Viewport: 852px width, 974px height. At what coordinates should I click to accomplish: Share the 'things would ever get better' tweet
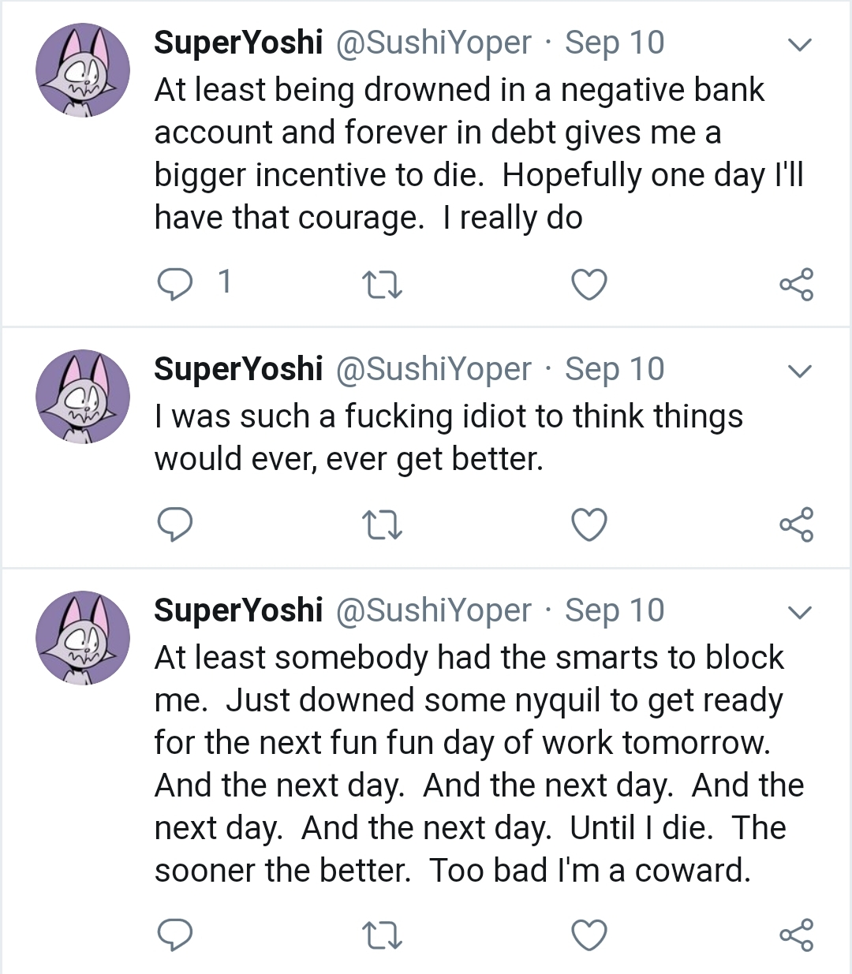796,525
